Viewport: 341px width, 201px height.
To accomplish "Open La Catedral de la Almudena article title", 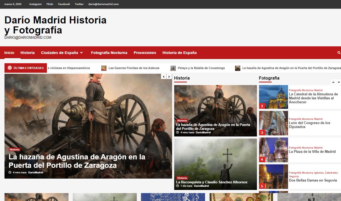I will (313, 98).
